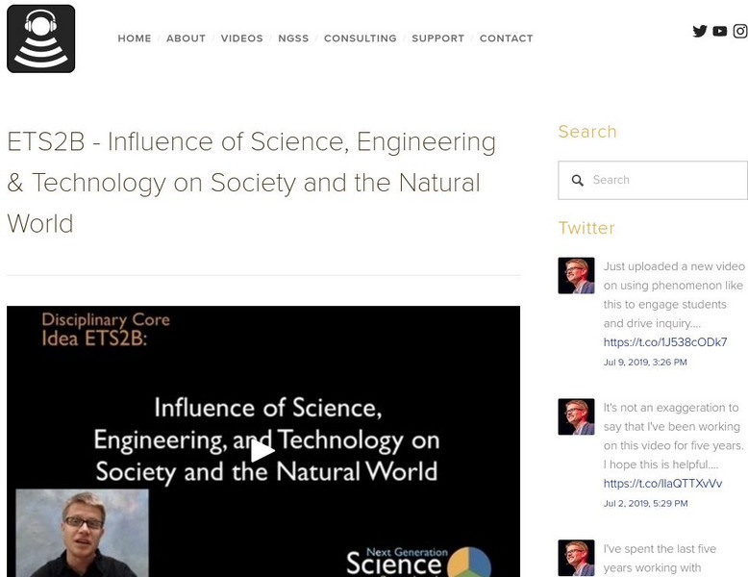Click the search magnifier icon
This screenshot has height=577, width=748.
tap(578, 180)
